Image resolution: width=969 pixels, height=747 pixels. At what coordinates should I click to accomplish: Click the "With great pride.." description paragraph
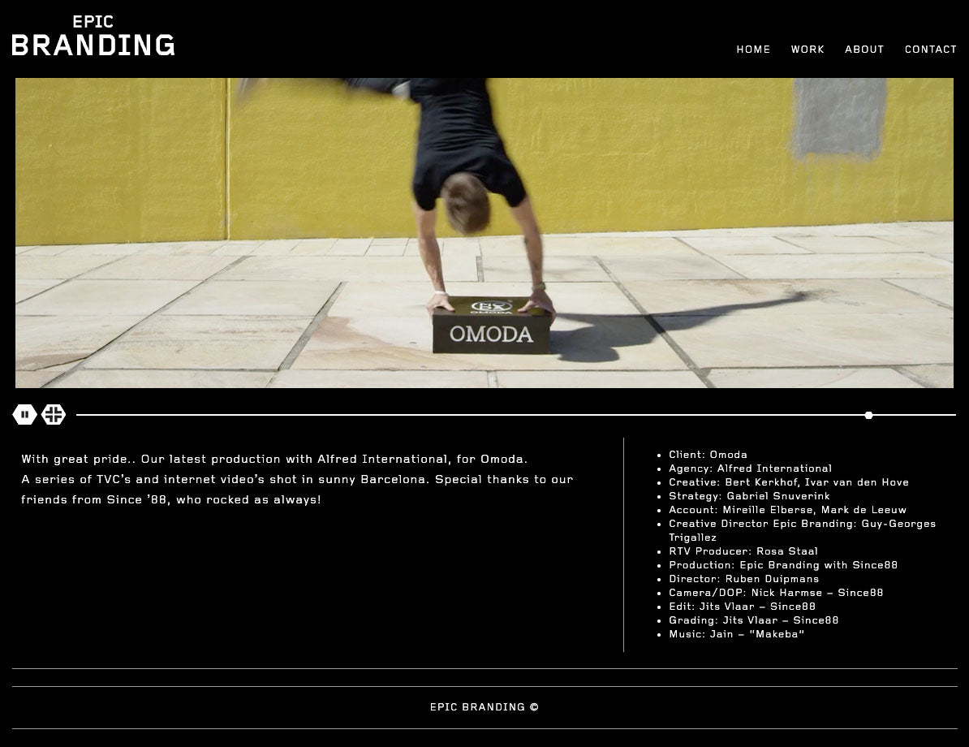click(297, 479)
